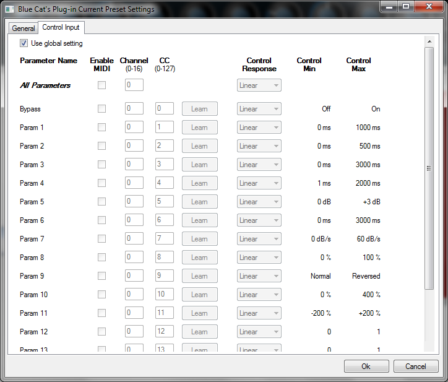Enable MIDI for Param 1
Screen dimensions: 448x382
click(101, 128)
